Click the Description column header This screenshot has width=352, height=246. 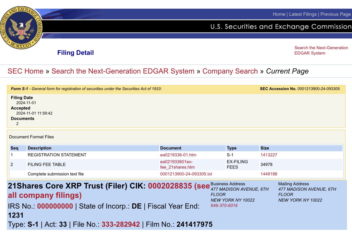point(39,148)
